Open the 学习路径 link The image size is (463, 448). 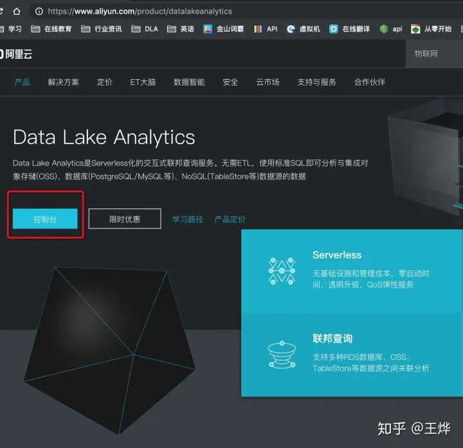pyautogui.click(x=188, y=219)
